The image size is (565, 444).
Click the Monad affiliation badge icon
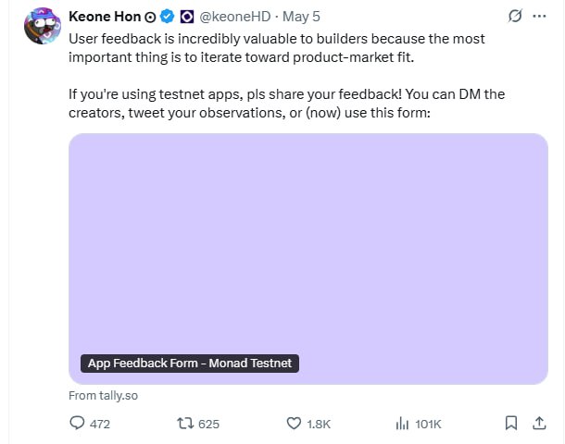(187, 17)
